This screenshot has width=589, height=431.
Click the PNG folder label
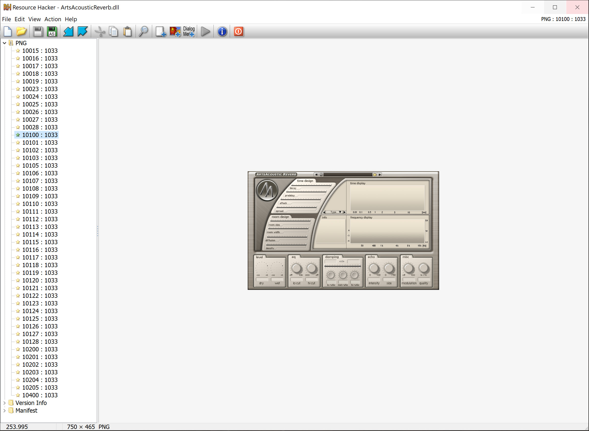(x=21, y=43)
